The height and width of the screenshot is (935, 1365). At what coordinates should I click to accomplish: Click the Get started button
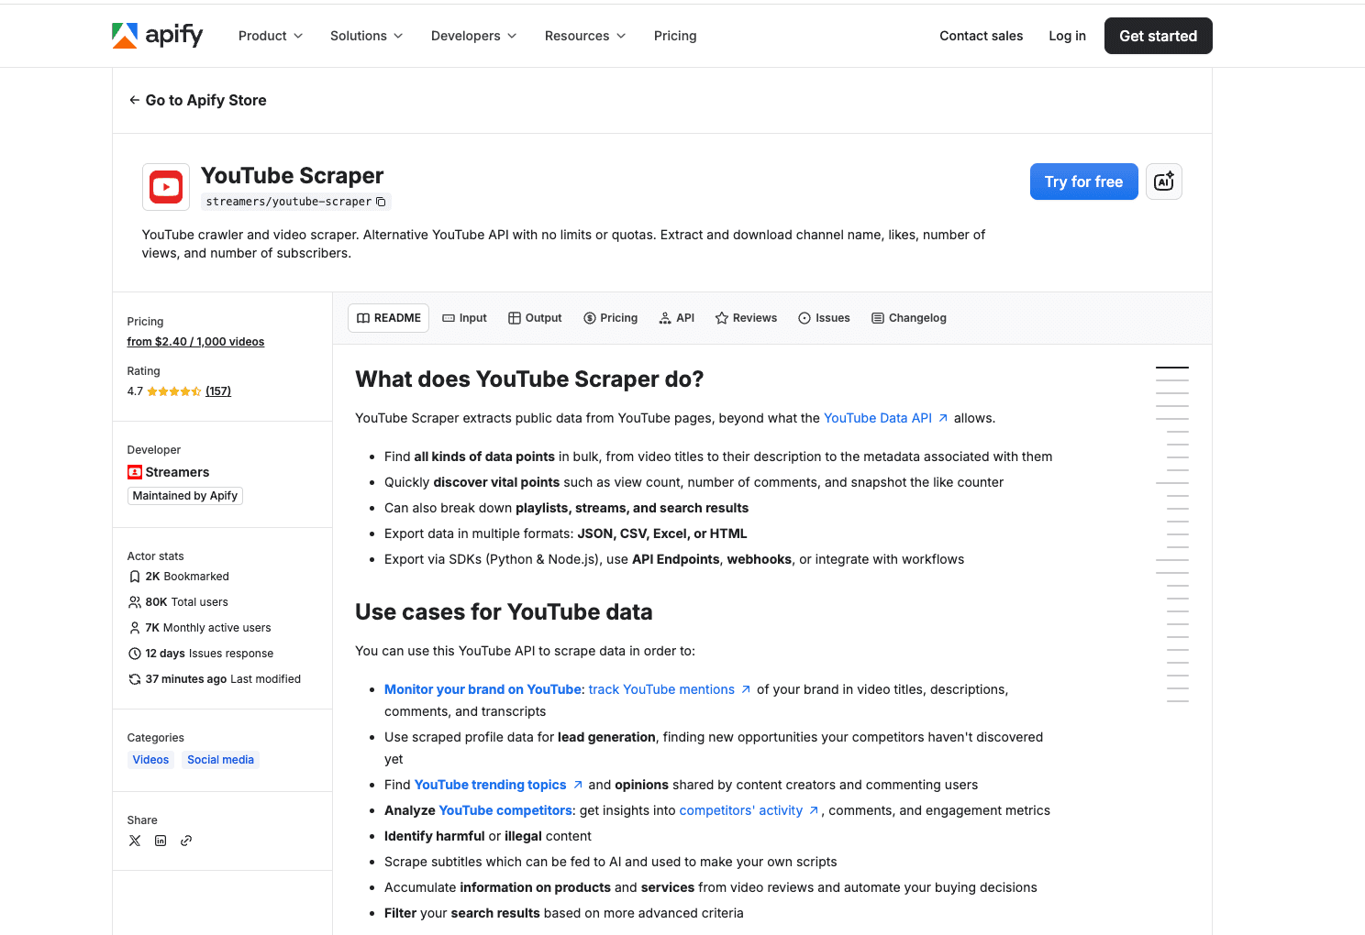click(x=1158, y=36)
